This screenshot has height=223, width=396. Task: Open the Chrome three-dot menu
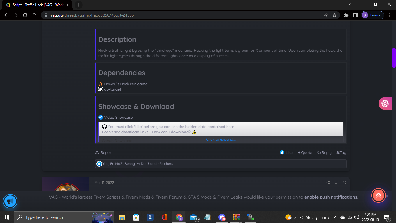click(x=390, y=15)
